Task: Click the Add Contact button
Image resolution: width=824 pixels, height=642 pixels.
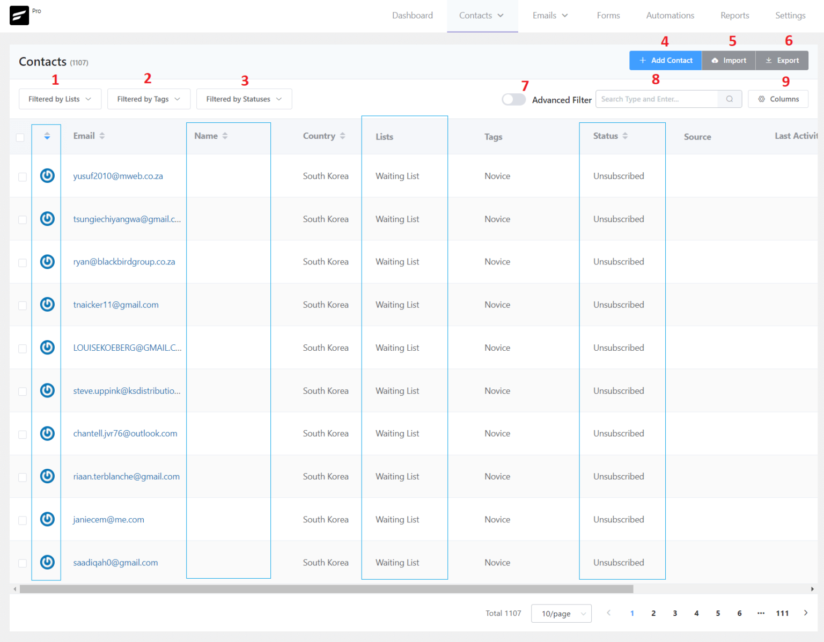Action: tap(665, 60)
